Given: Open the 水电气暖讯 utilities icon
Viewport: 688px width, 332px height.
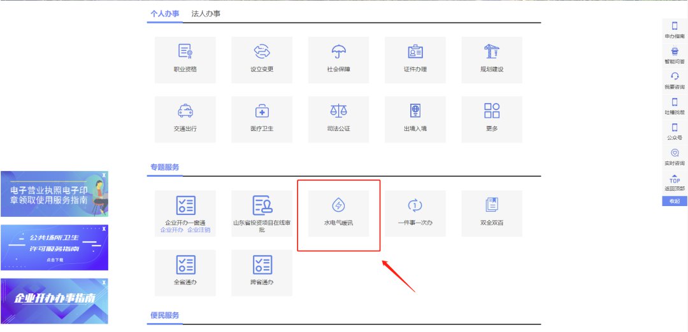Looking at the screenshot, I should click(338, 205).
